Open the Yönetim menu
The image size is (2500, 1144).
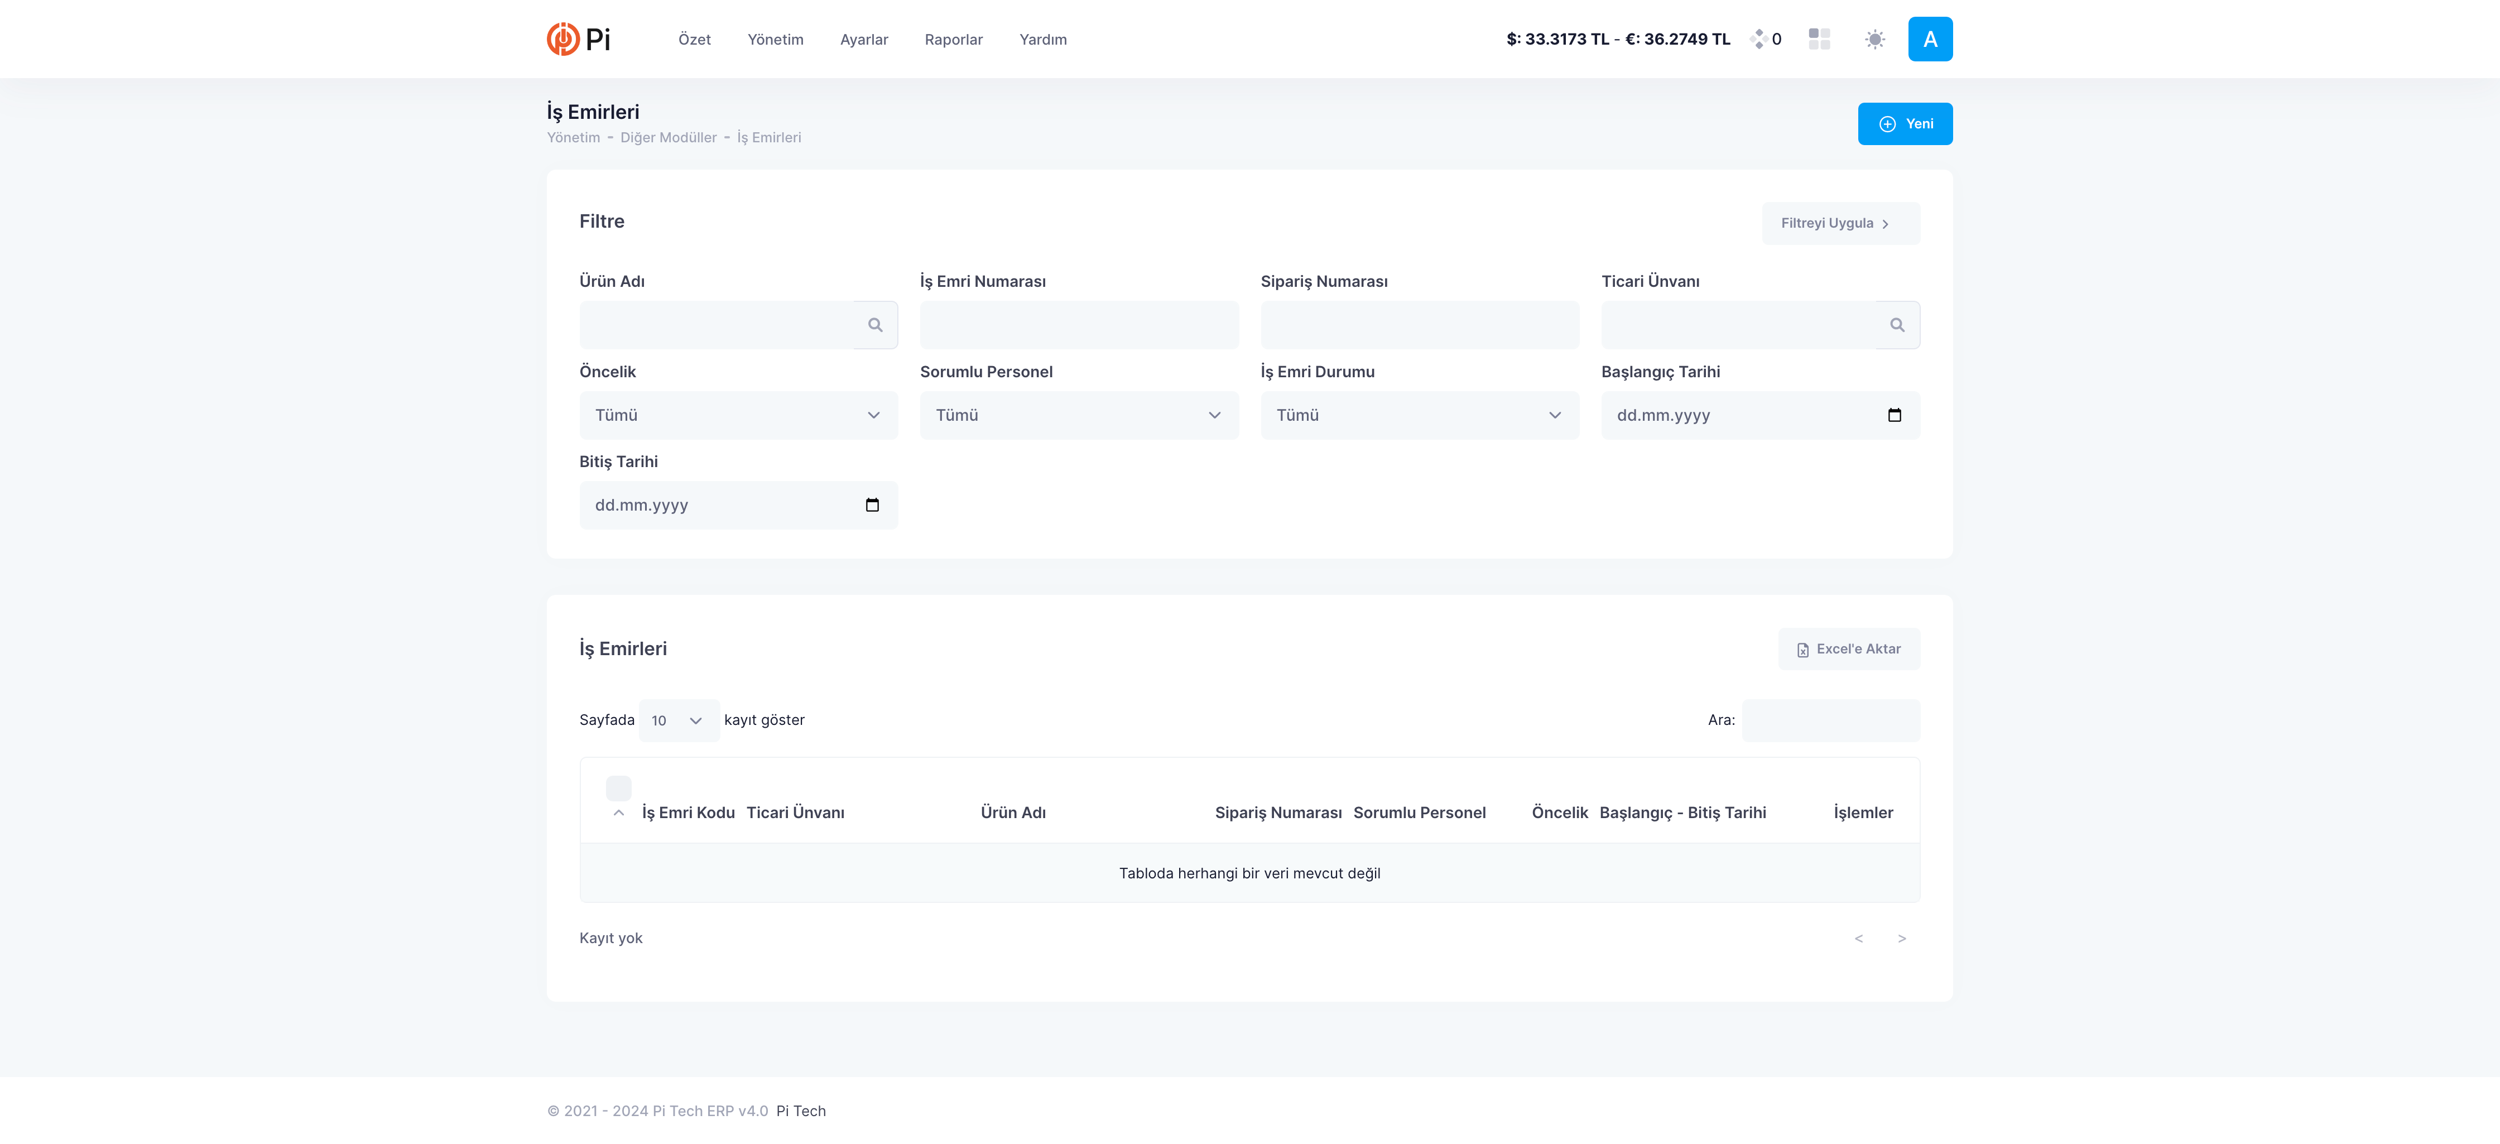(775, 40)
